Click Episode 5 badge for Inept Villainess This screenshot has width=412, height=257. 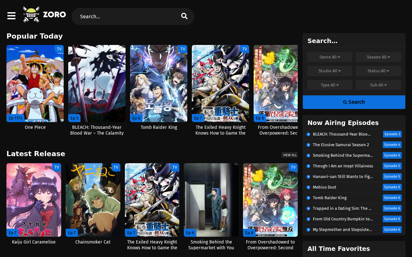[392, 166]
